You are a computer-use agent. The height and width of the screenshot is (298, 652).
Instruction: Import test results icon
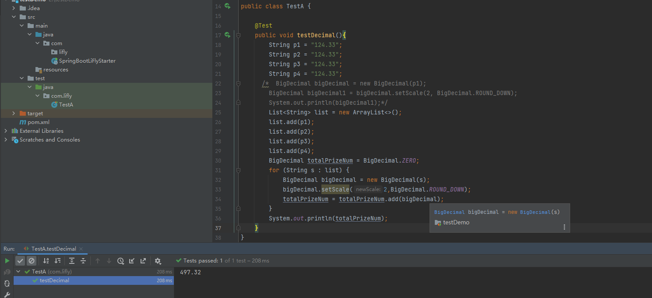(x=132, y=261)
